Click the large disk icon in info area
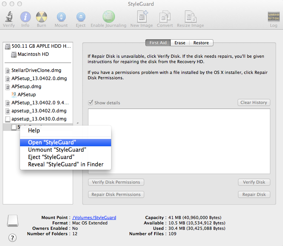 [13, 221]
